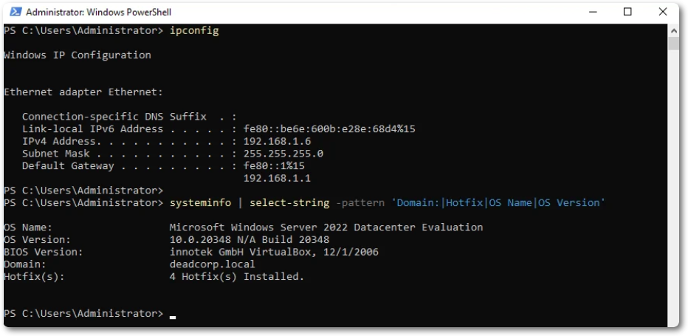Minimize the PowerShell window
Viewport: 688px width, 336px height.
tap(594, 13)
